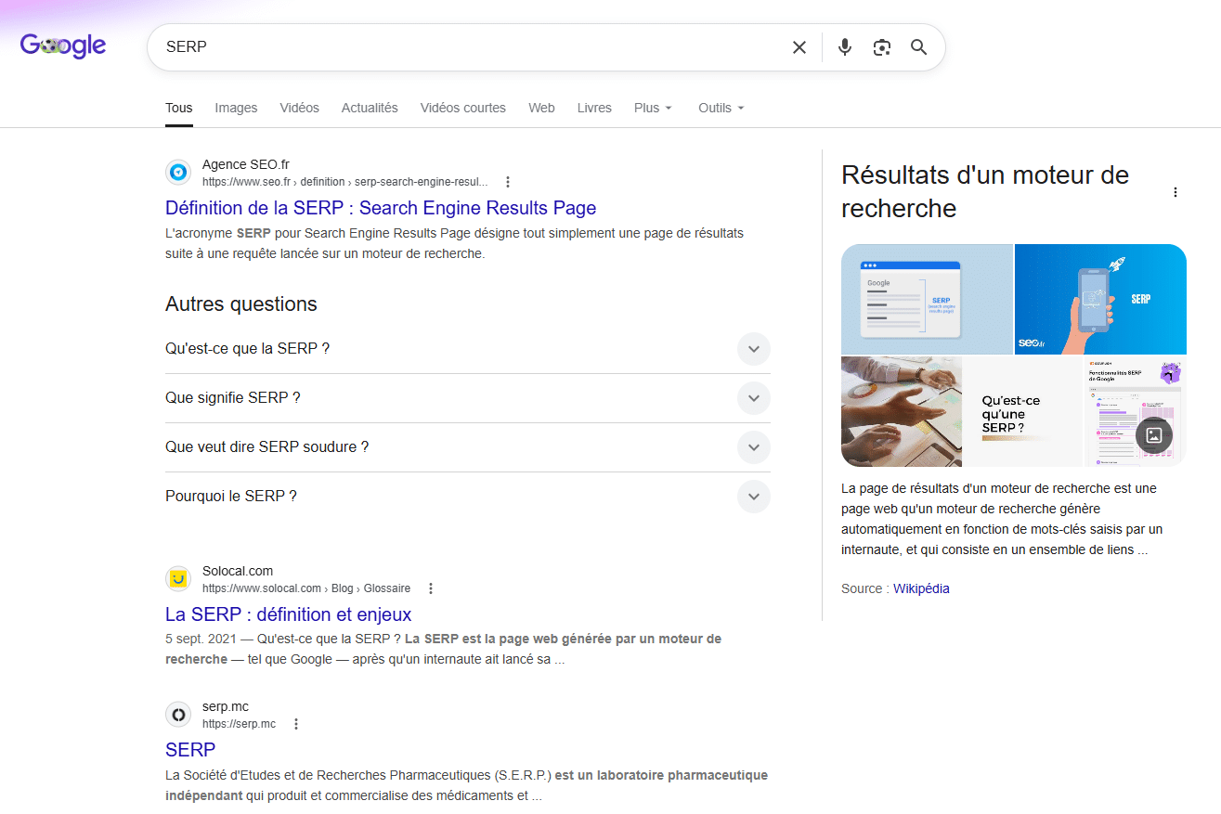Viewport: 1221px width, 814px height.
Task: Open search by image camera icon
Action: (x=882, y=47)
